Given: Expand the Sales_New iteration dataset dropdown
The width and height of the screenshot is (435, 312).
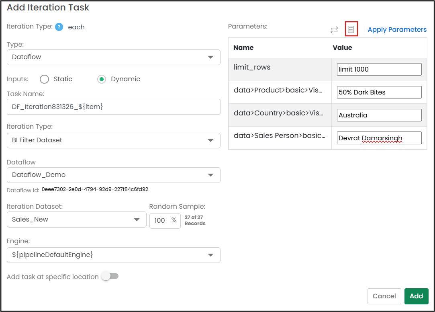Looking at the screenshot, I should pyautogui.click(x=77, y=220).
